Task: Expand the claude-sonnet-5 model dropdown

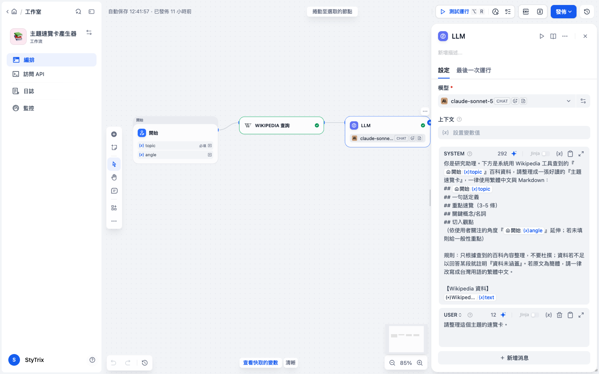Action: 507,101
